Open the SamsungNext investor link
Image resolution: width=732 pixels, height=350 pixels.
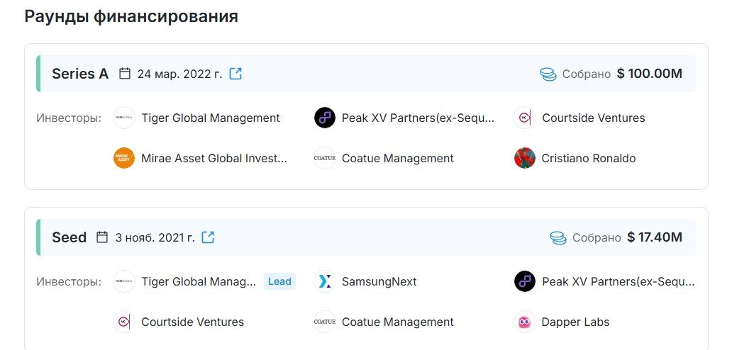click(379, 282)
